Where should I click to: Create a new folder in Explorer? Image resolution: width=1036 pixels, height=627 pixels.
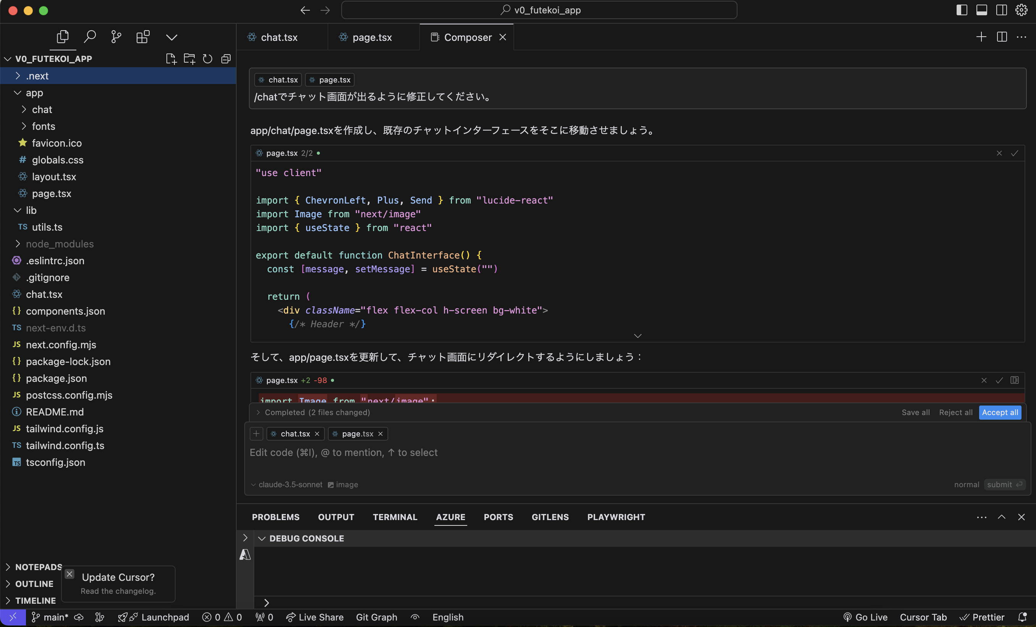click(189, 59)
